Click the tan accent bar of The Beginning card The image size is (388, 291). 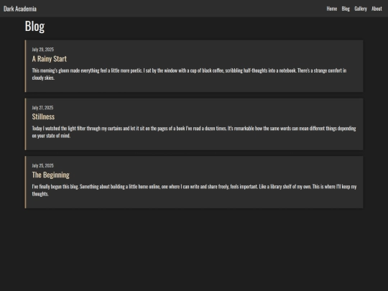coord(25,182)
